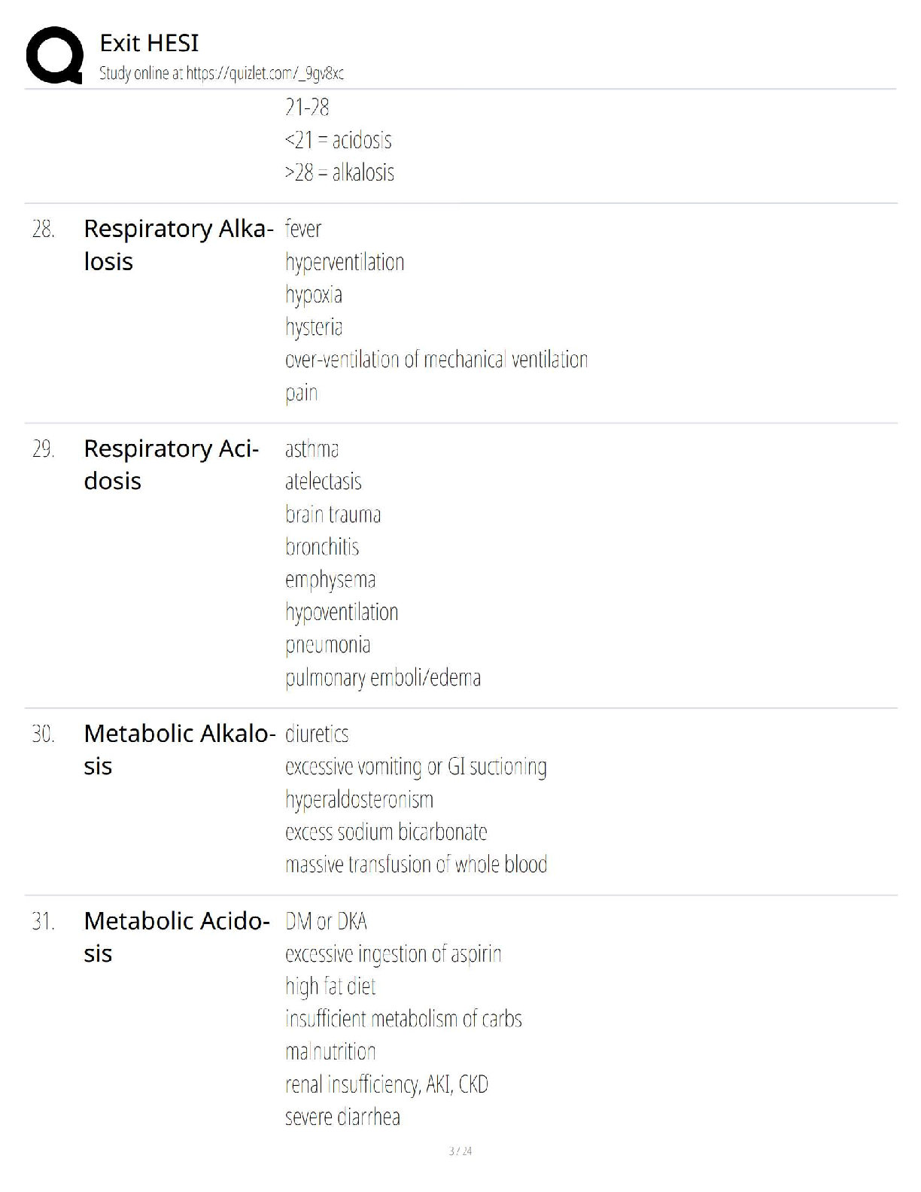Click the Quizlet Q logo icon
The image size is (921, 1192).
pyautogui.click(x=54, y=55)
